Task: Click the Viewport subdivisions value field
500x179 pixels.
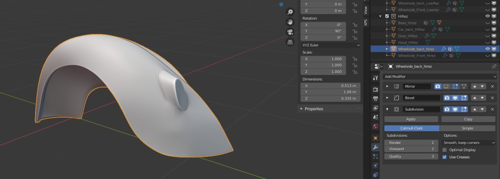Action: click(x=411, y=149)
